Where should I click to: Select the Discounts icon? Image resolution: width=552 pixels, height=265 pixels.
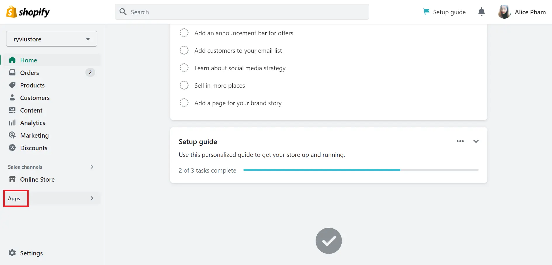(x=12, y=148)
